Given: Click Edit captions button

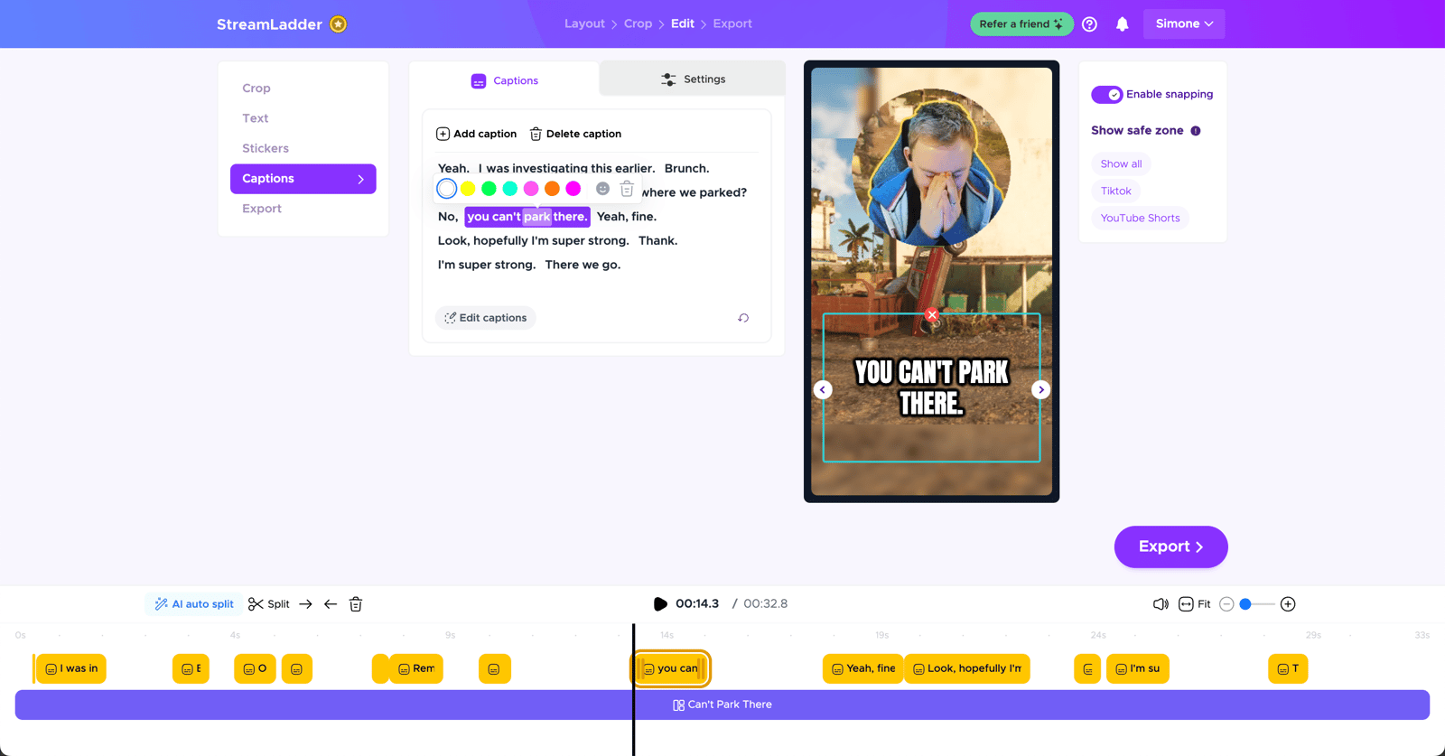Looking at the screenshot, I should click(486, 318).
